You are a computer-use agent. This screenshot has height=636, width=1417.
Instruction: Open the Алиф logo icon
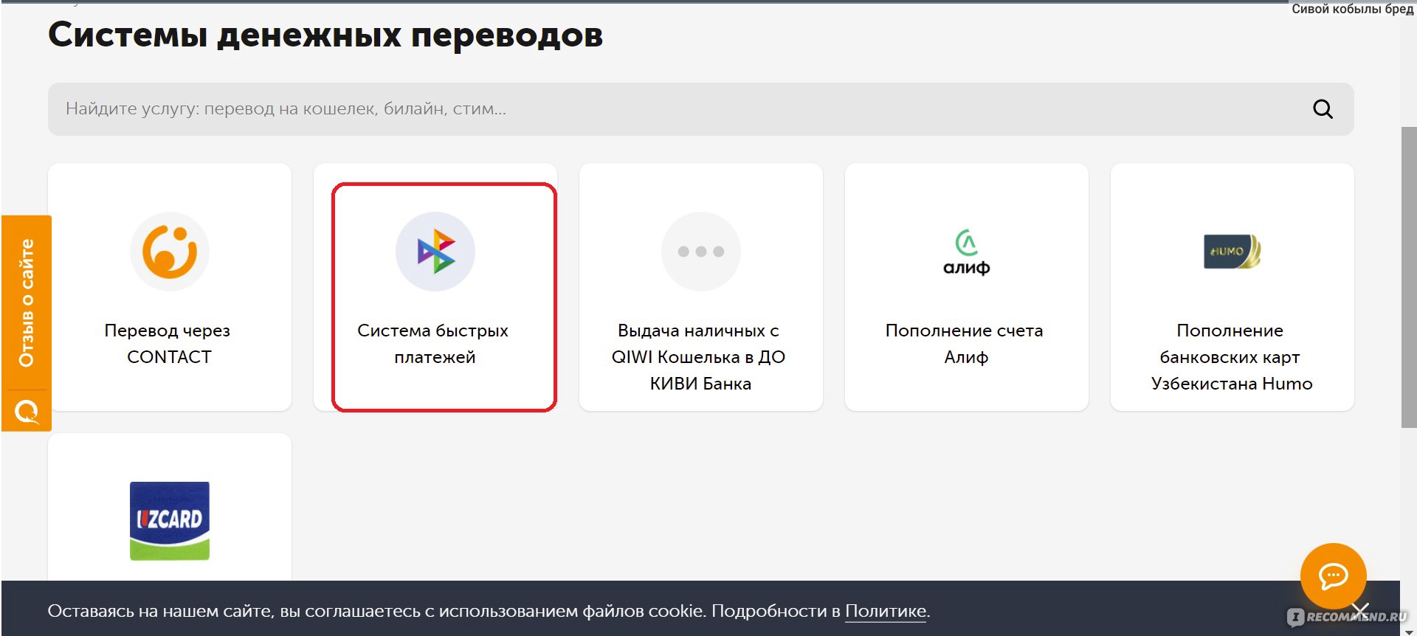tap(967, 252)
